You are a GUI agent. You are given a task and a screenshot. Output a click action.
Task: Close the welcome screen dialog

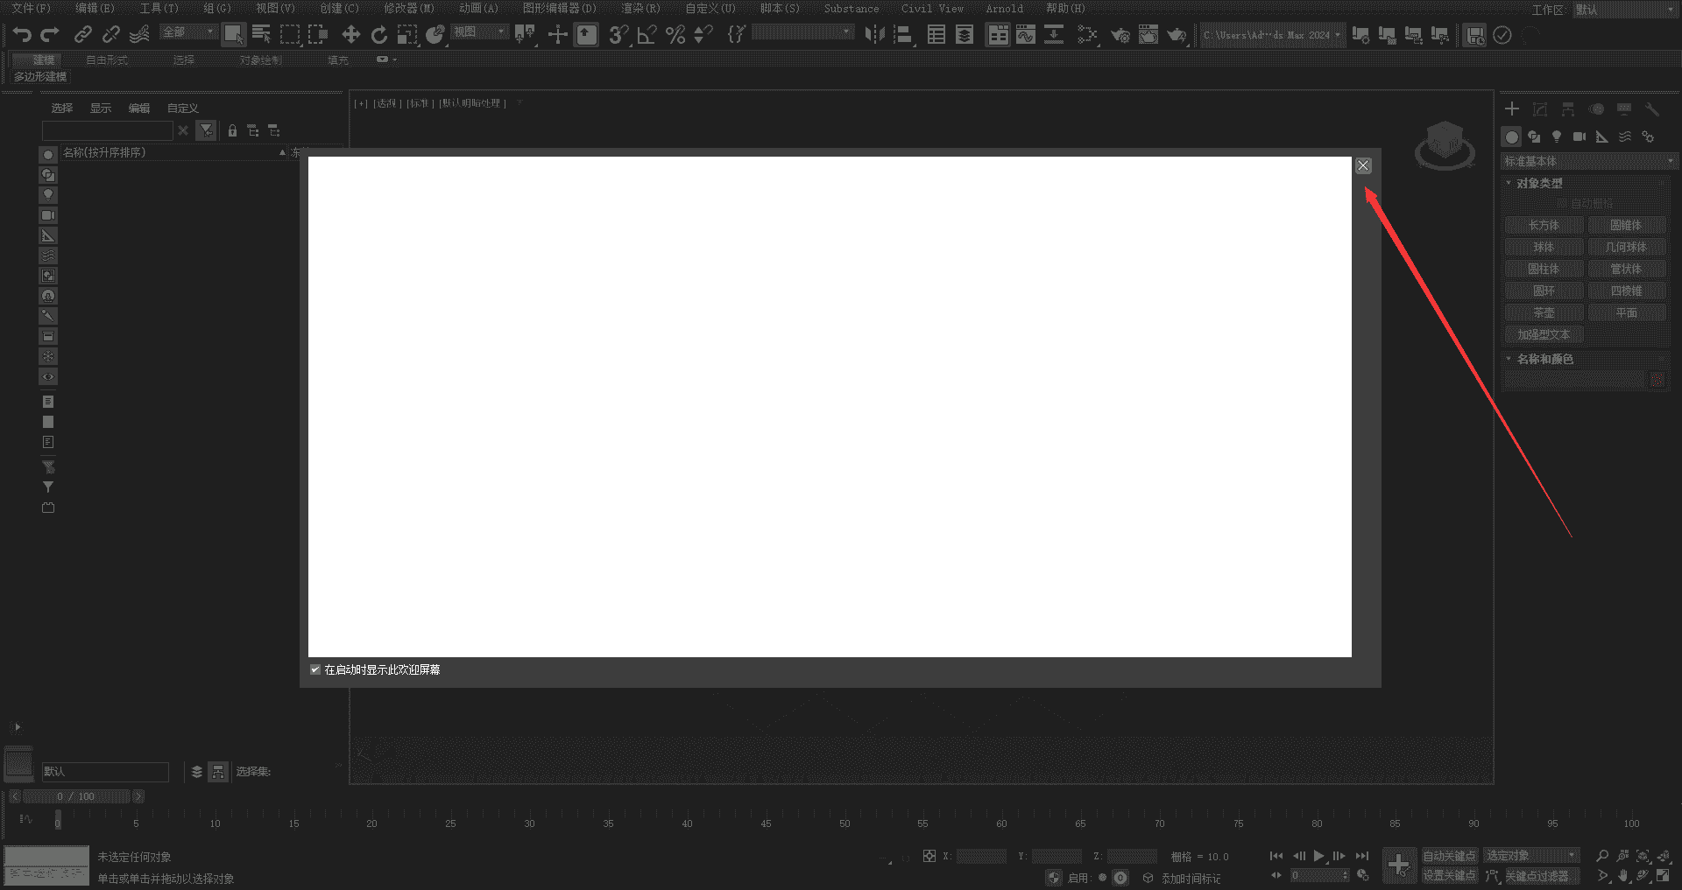tap(1363, 165)
